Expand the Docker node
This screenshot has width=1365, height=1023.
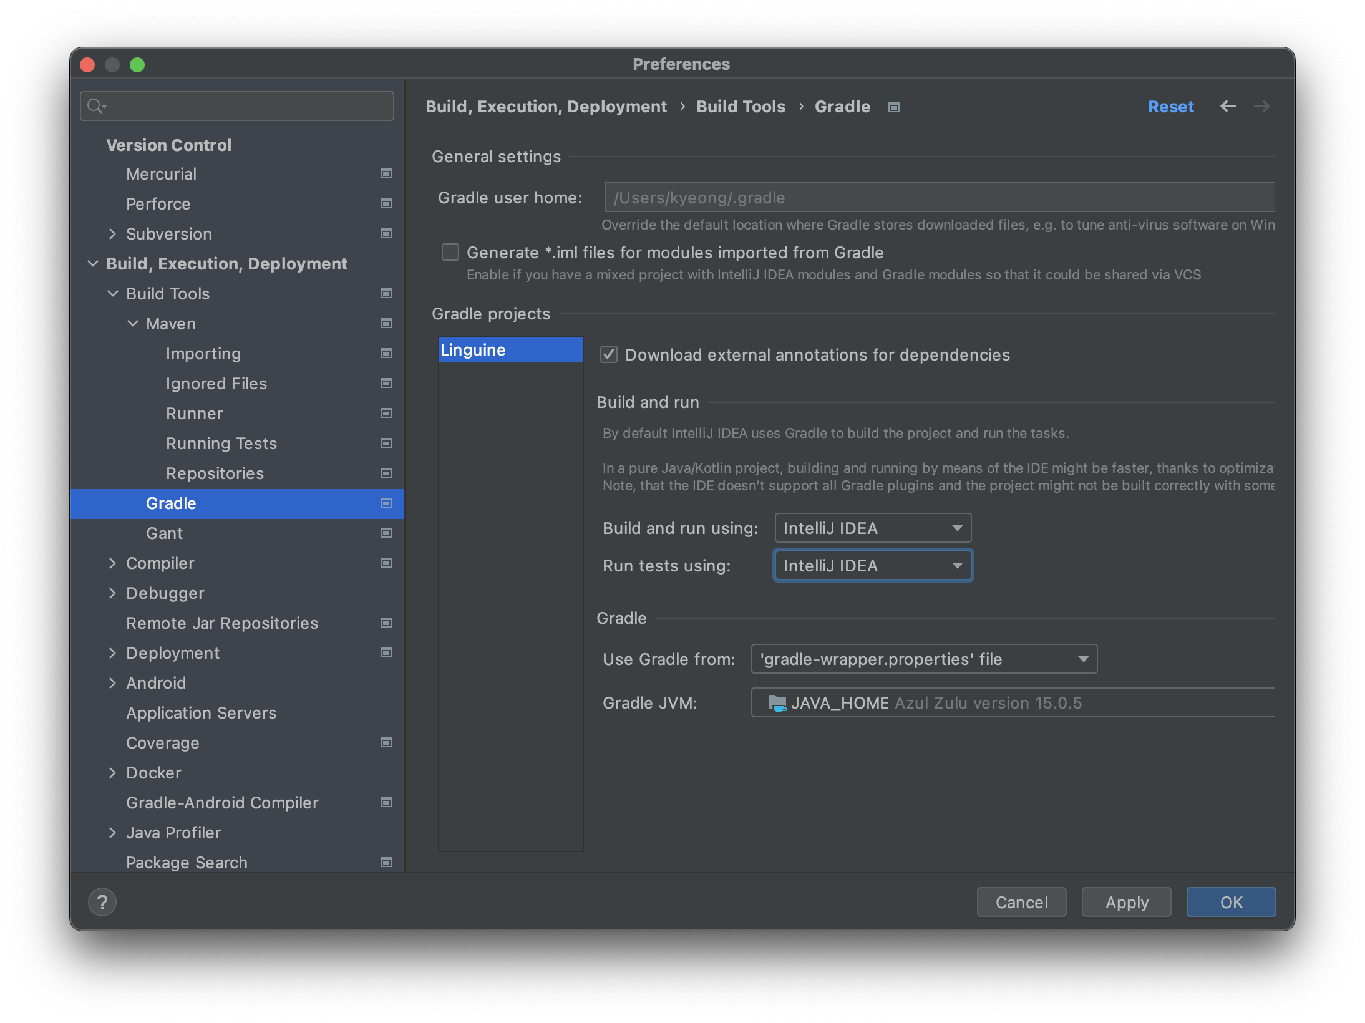(x=112, y=773)
